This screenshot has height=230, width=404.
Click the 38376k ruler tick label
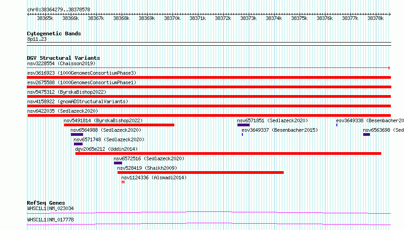(325, 19)
